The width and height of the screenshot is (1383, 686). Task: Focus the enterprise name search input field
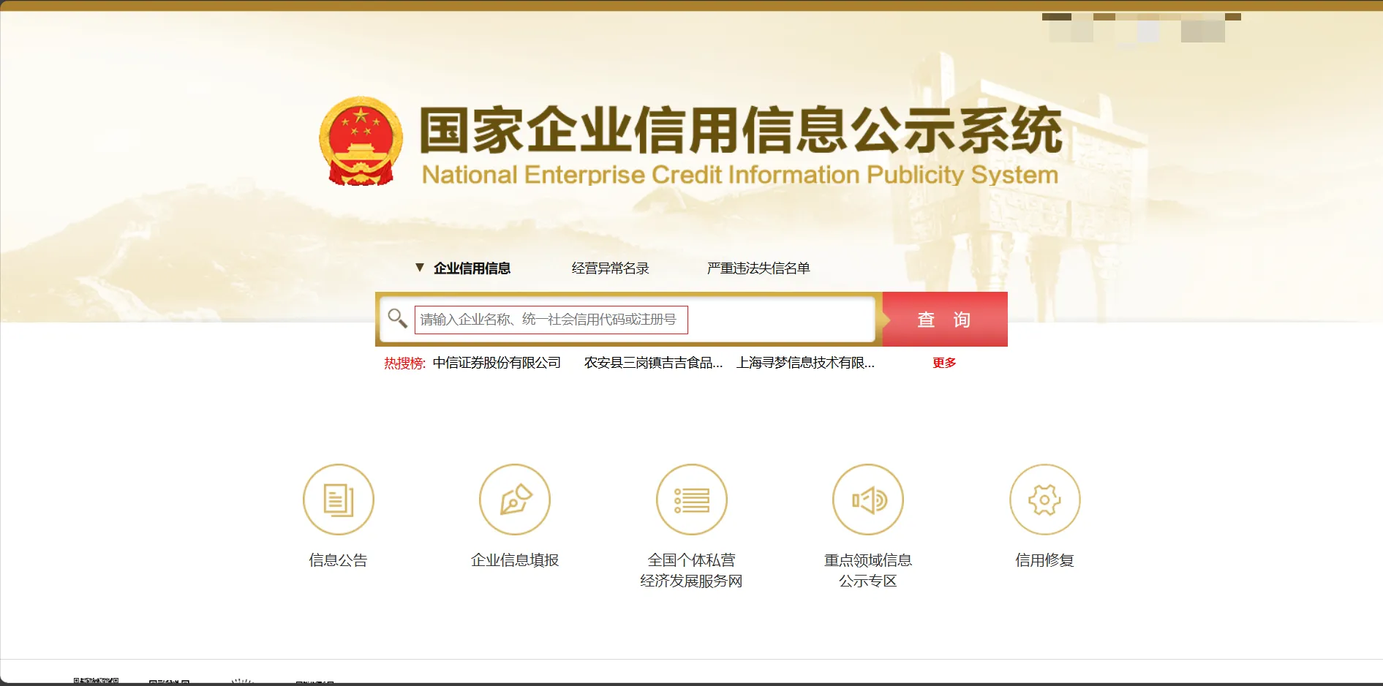(629, 320)
